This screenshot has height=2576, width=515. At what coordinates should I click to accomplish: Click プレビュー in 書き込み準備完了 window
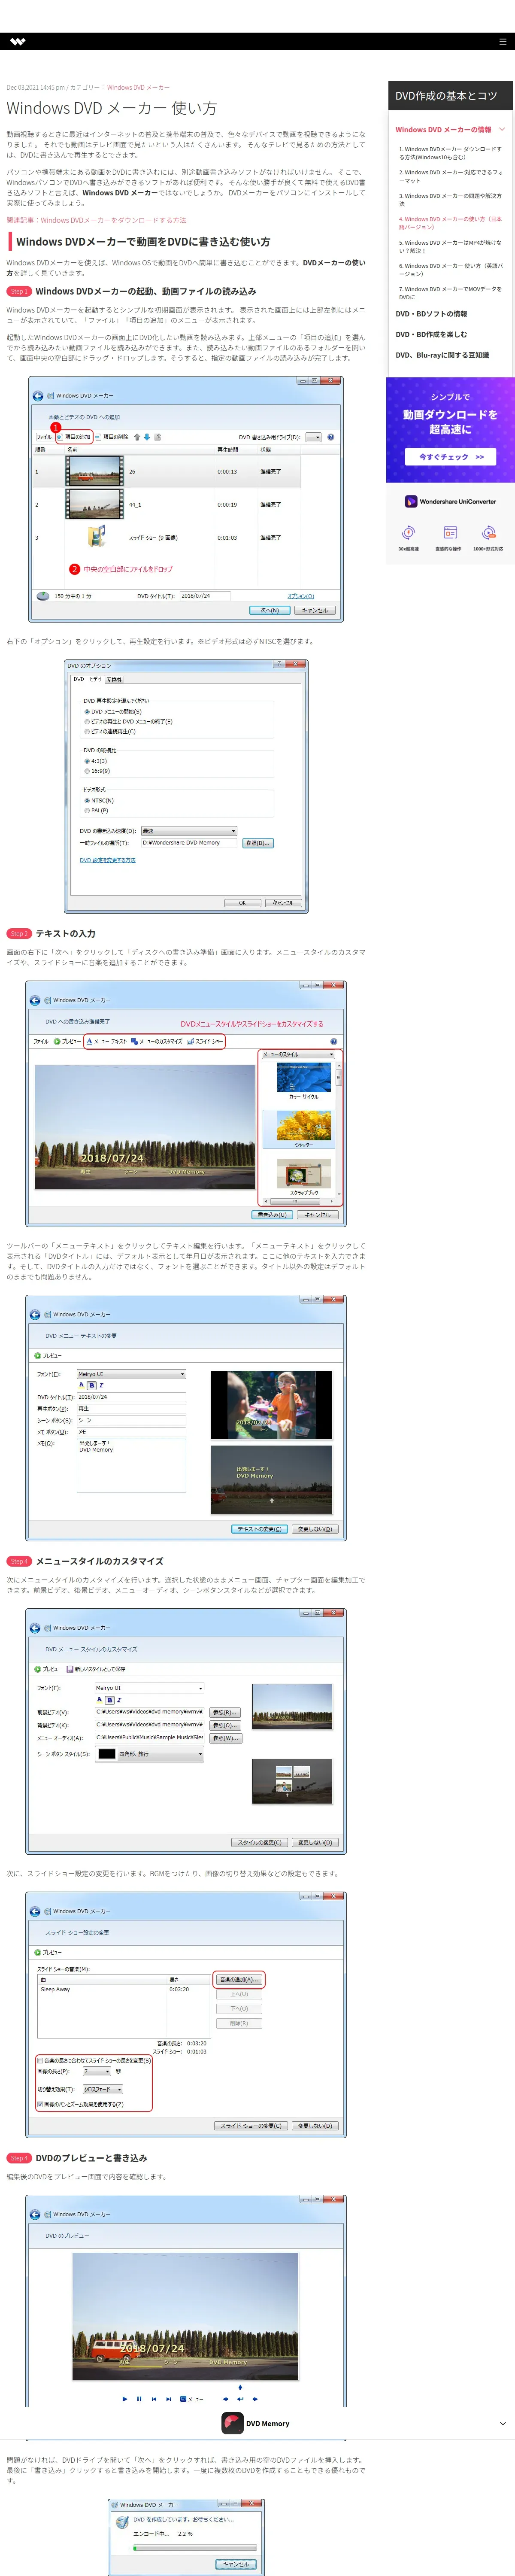[67, 1041]
